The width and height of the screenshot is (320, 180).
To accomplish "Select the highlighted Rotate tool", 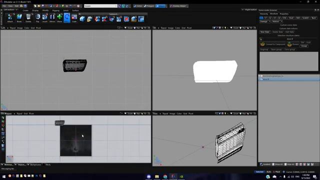I will coord(67,18).
